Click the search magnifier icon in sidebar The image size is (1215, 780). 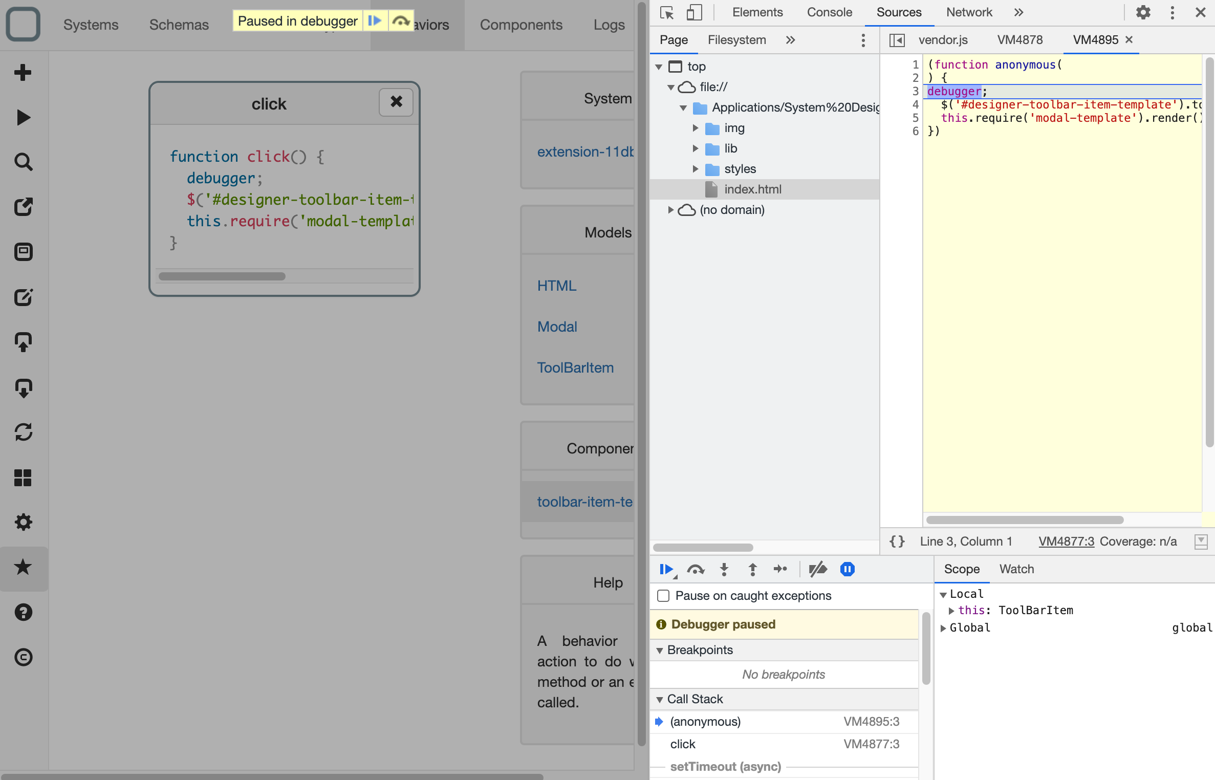tap(24, 161)
